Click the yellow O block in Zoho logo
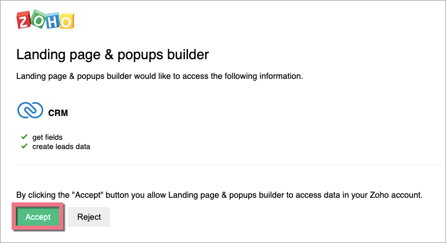Viewport: 446px width, 243px height. 67,21
